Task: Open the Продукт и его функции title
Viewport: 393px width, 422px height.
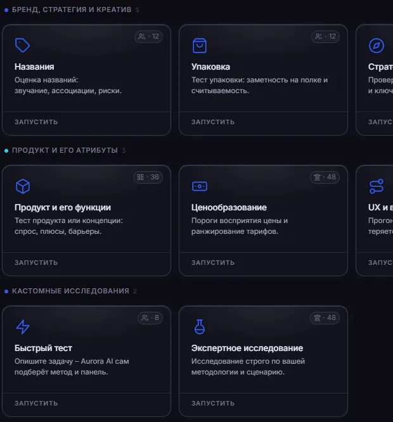Action: pos(63,207)
